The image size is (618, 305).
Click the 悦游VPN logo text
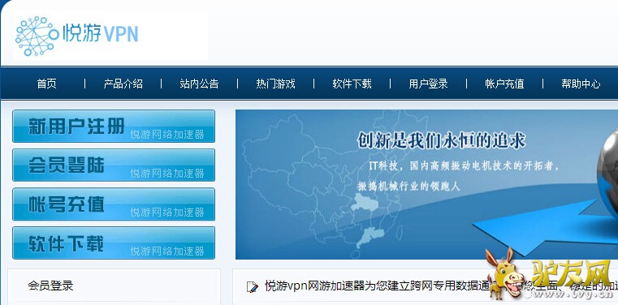click(101, 33)
